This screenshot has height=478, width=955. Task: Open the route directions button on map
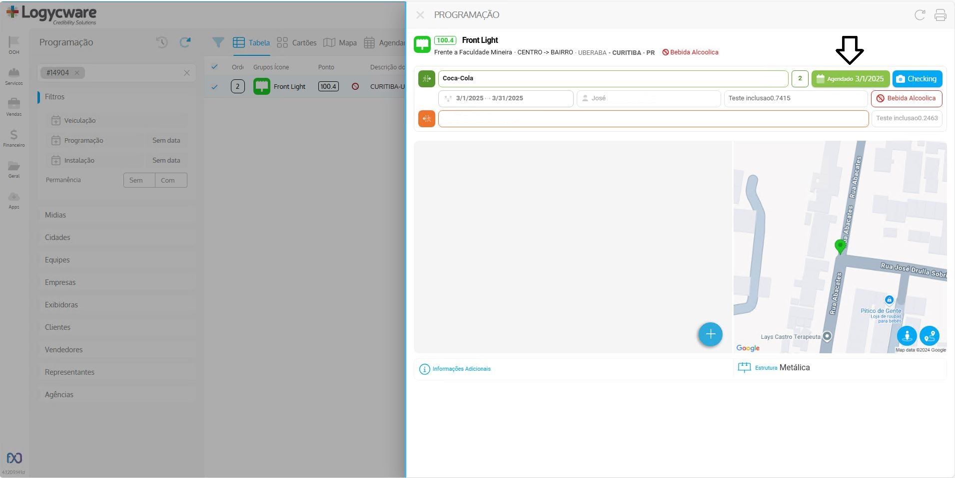[x=930, y=336]
